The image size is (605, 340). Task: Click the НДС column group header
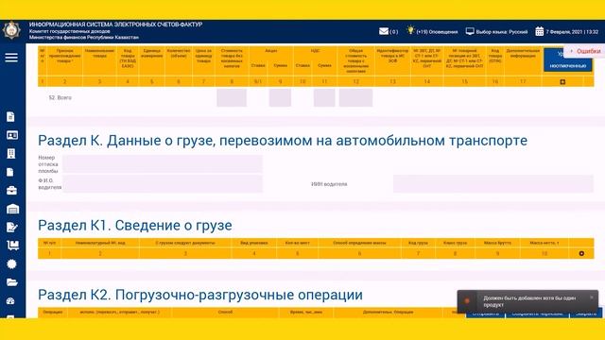315,51
